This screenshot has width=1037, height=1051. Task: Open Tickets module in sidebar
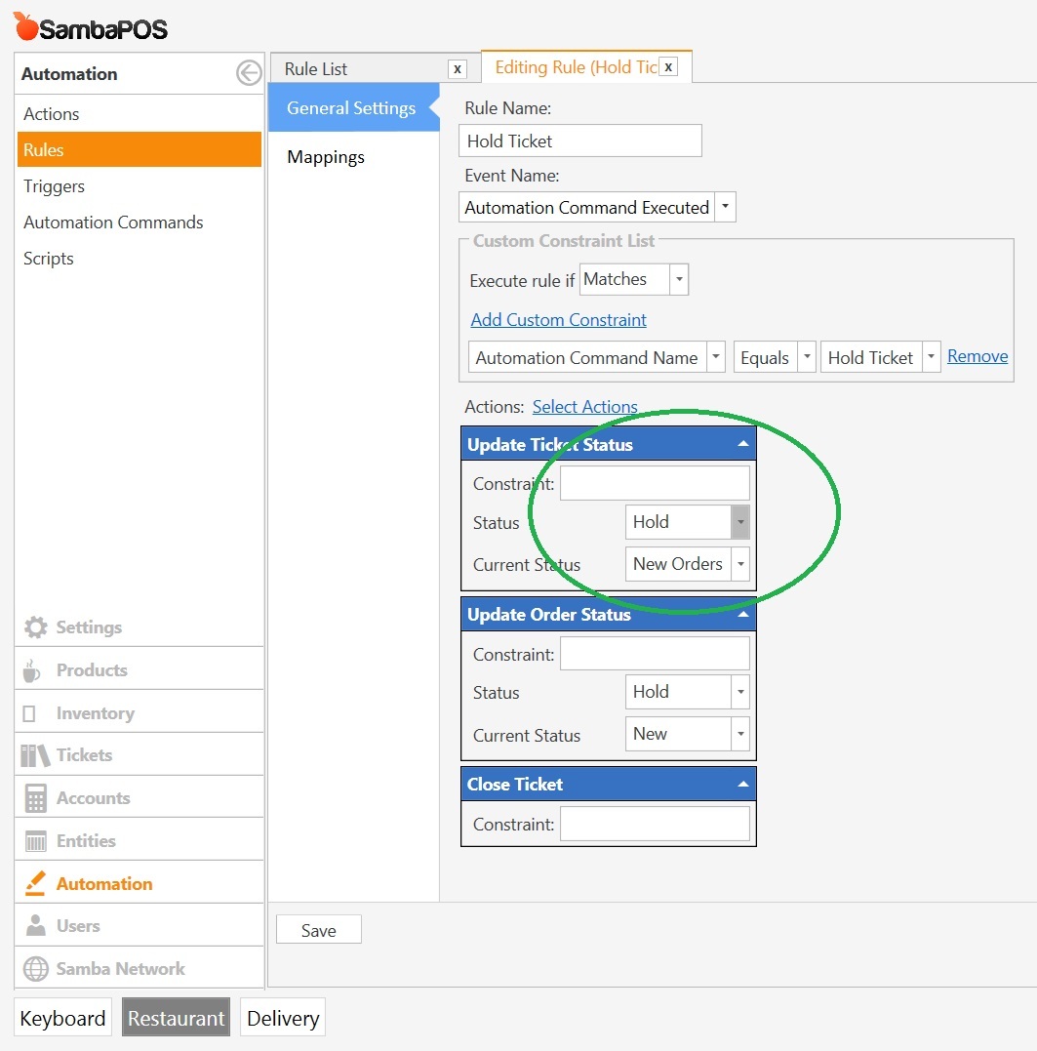[140, 754]
